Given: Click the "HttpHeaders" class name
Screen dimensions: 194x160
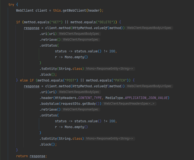Looking at the screenshot, I should coord(65,98).
